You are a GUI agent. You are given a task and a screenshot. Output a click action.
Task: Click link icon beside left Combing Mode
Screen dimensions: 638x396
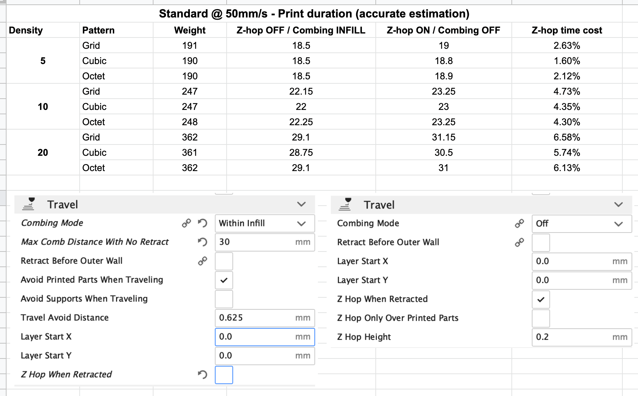187,223
